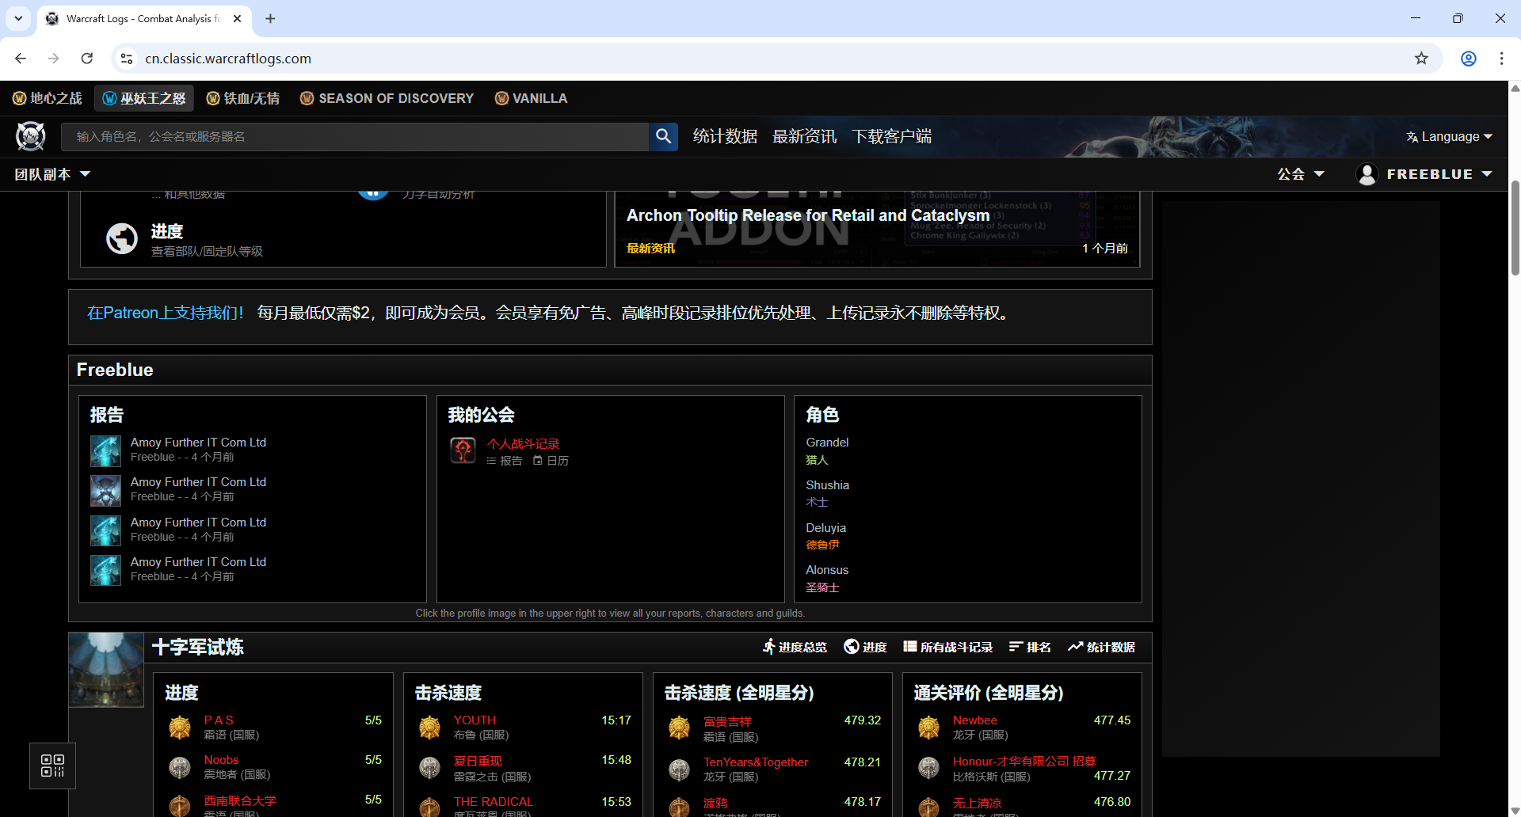Click the 在Patreon上支持我们 link
The width and height of the screenshot is (1521, 817).
click(x=166, y=313)
